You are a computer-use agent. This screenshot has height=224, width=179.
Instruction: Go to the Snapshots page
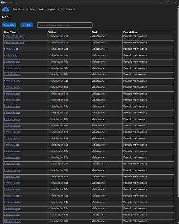[x=18, y=9]
